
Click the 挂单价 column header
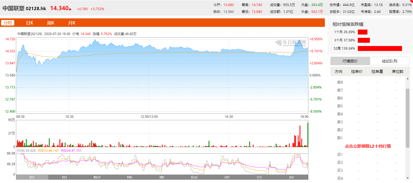[x=357, y=72]
